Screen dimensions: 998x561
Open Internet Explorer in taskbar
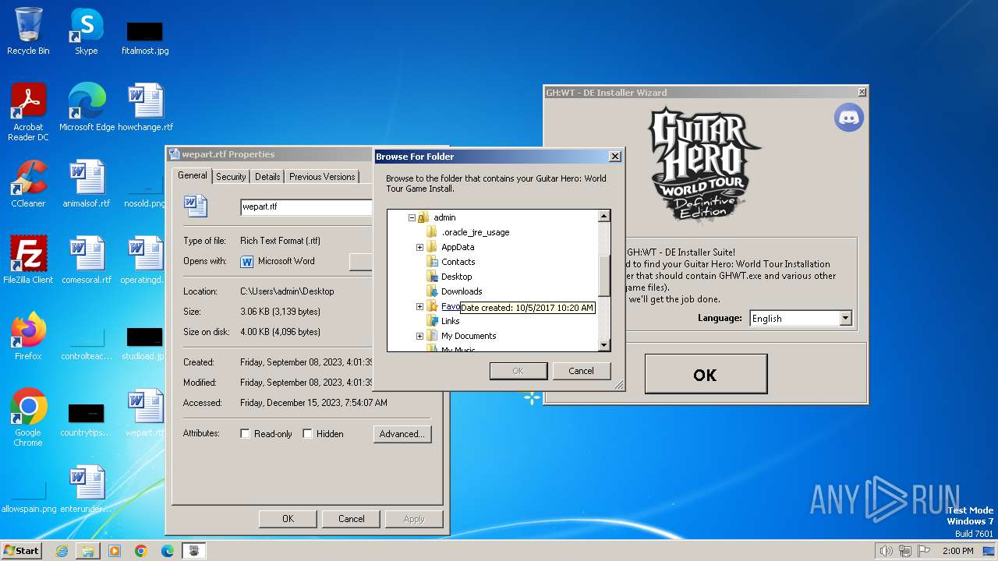(62, 551)
